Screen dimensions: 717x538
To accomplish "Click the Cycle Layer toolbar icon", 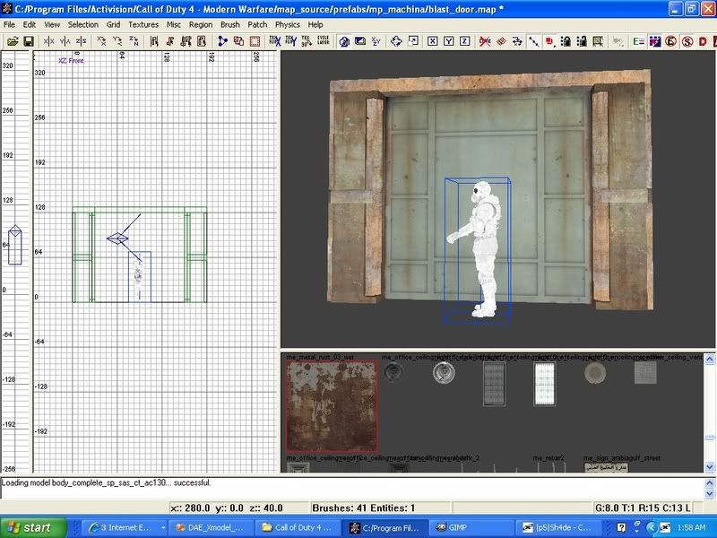I will [x=324, y=41].
